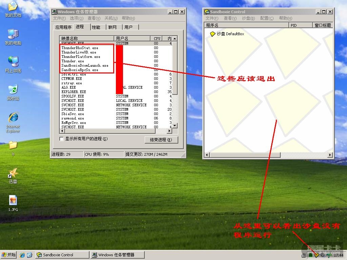Click the grey speaker tray icon
347x260 pixels.
tap(323, 255)
